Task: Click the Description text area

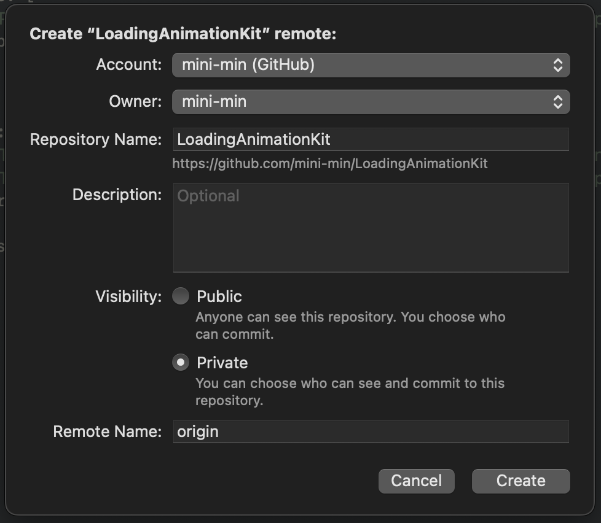Action: (x=371, y=227)
